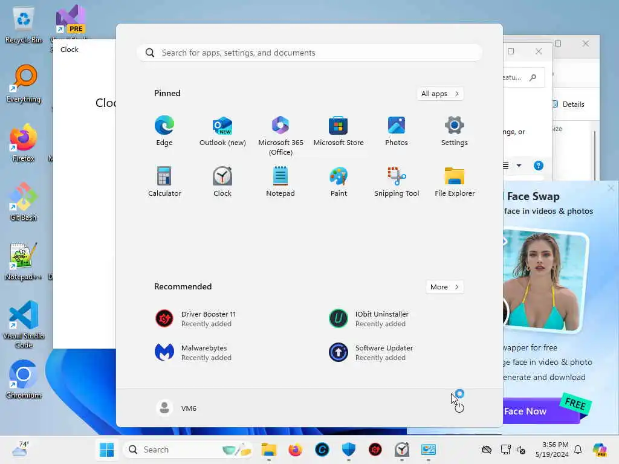Open notification bell in system tray

tap(578, 449)
